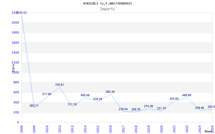The width and height of the screenshot is (215, 134).
Task: Click the 2000 value on Euro axis
Action: [x=15, y=23]
